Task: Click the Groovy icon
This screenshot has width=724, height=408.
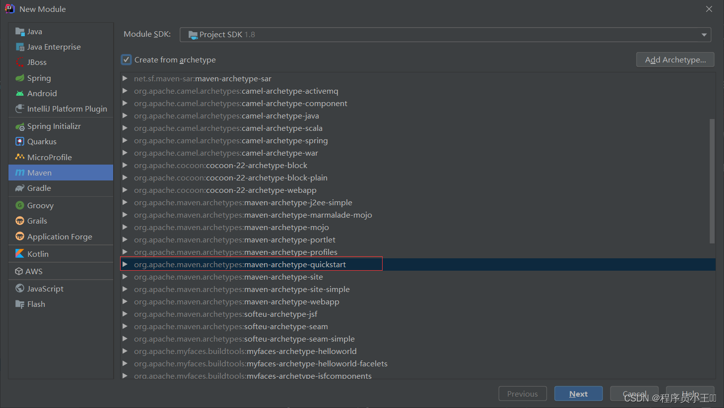Action: tap(20, 206)
